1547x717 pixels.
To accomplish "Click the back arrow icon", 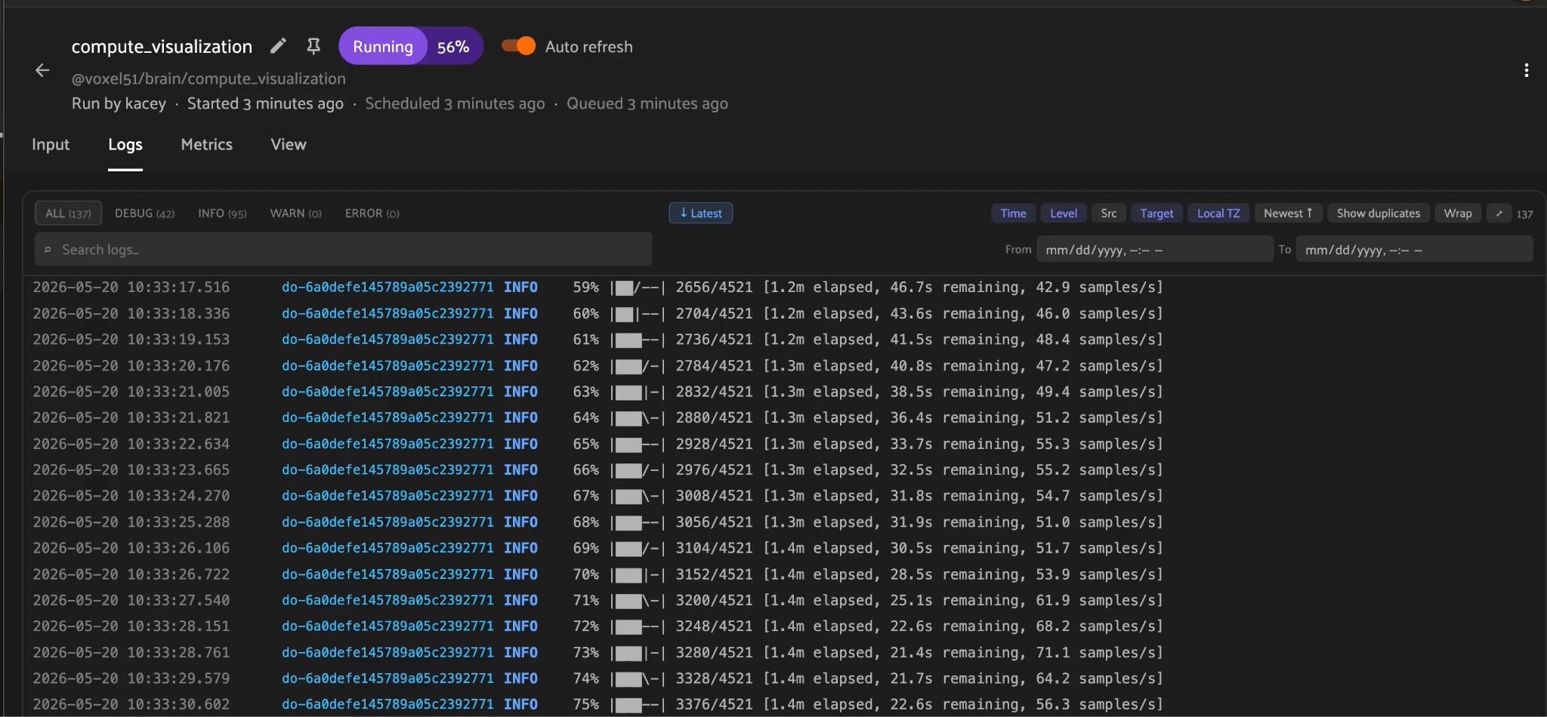I will [42, 70].
